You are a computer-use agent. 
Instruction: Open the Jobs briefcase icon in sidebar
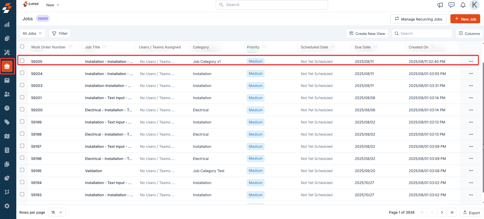pyautogui.click(x=7, y=66)
